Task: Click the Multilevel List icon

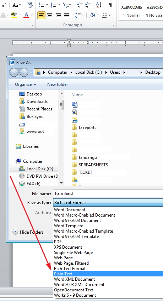Action: point(66,5)
